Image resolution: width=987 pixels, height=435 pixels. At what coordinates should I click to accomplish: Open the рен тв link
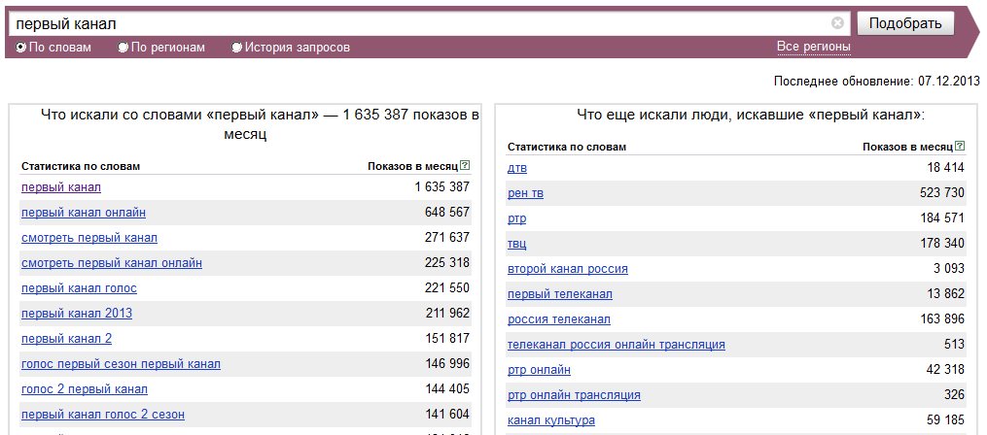click(x=526, y=193)
